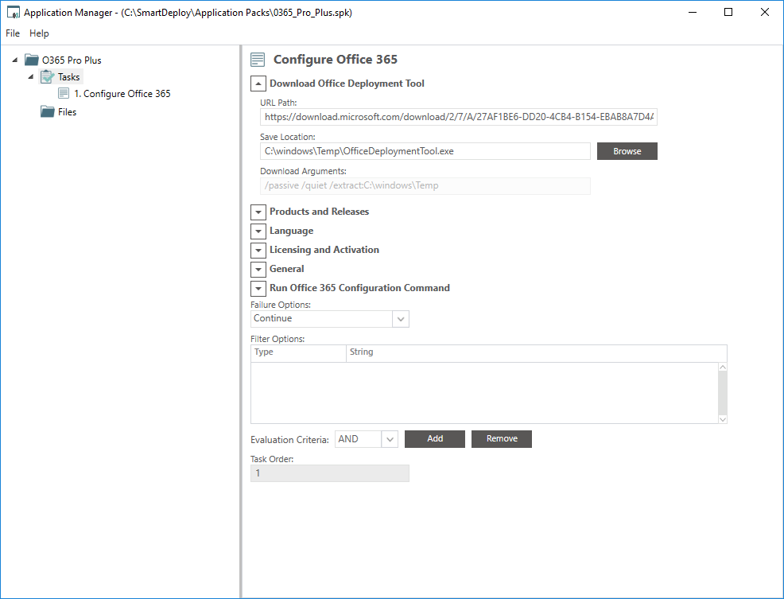The image size is (784, 599).
Task: Minimize the Application Manager window
Action: coord(693,12)
